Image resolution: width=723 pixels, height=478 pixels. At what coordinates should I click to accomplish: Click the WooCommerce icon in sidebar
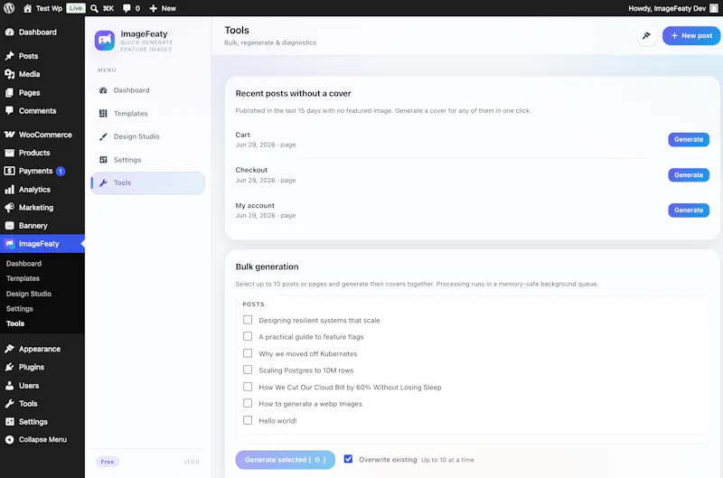10,135
